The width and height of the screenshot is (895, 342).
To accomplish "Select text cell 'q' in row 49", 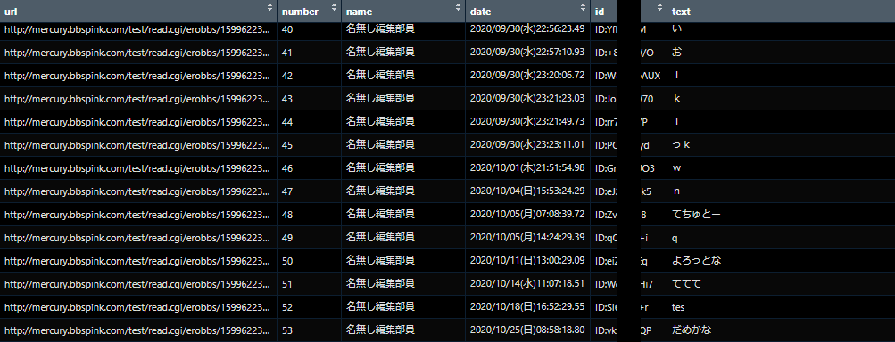I will [x=781, y=238].
